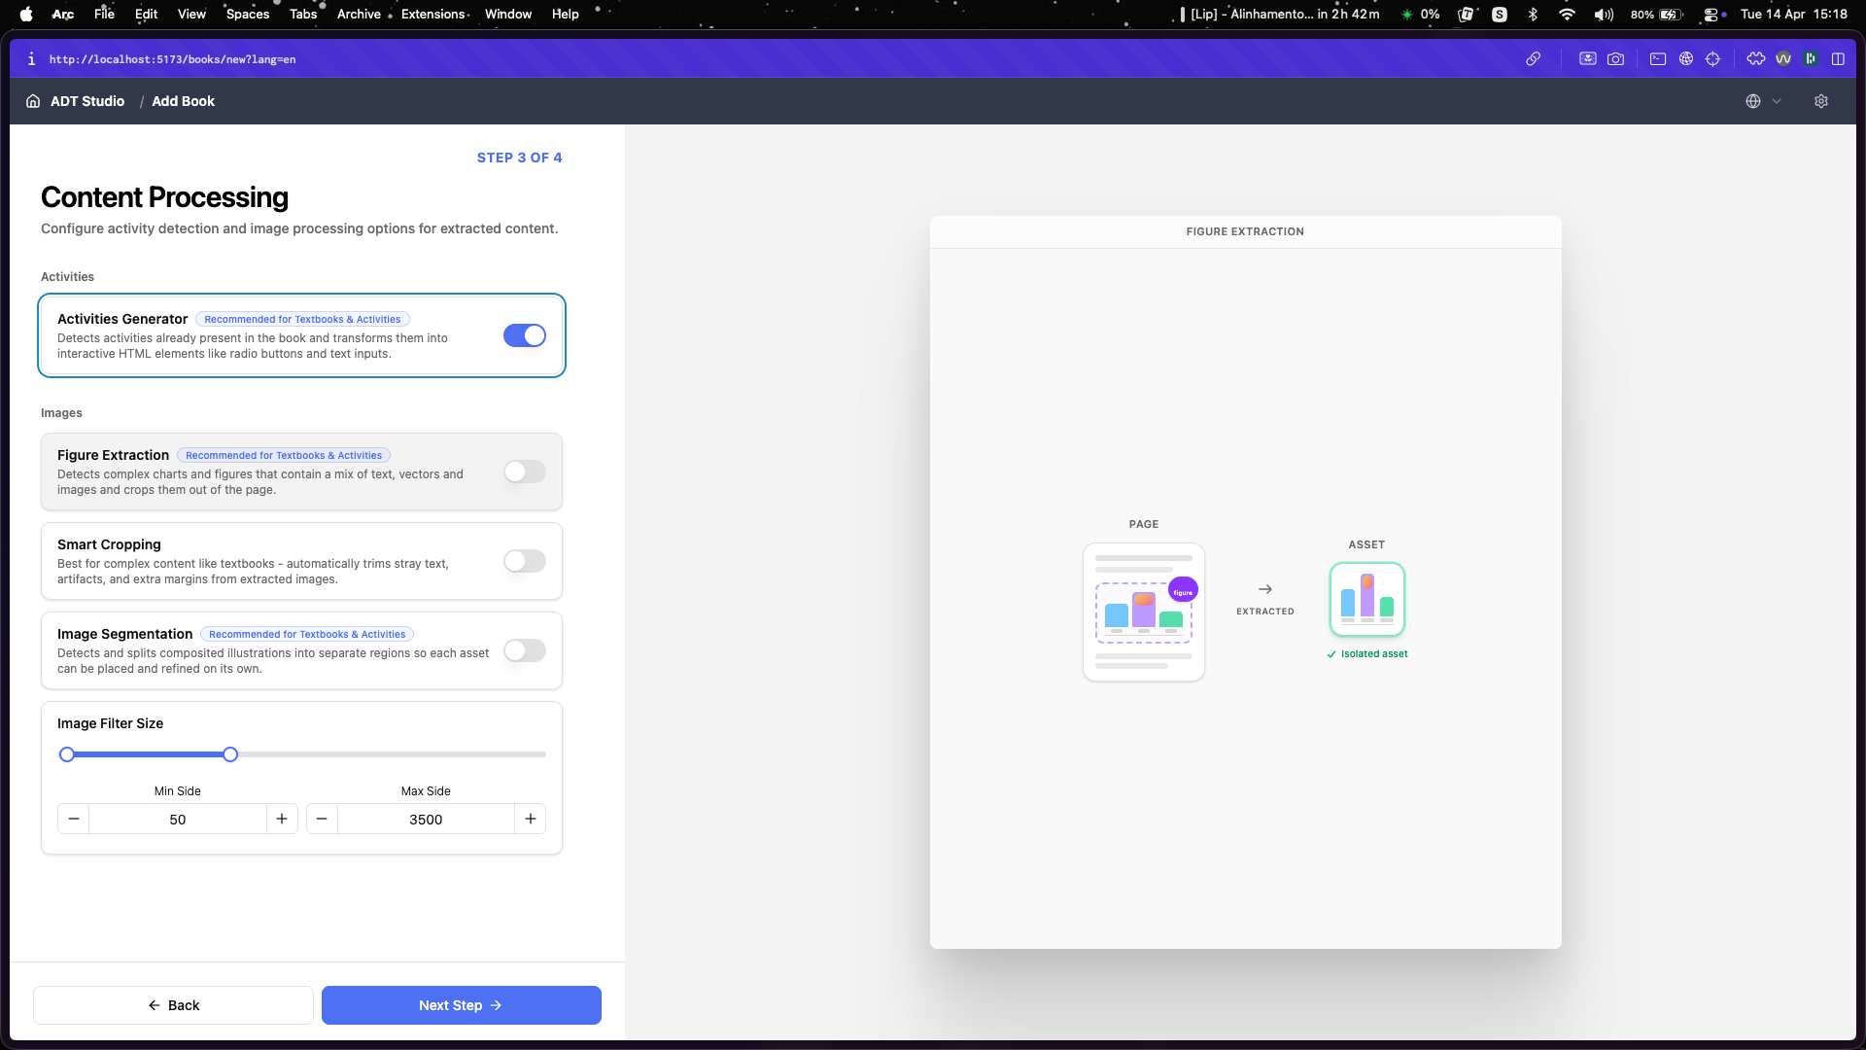Click the globe icon in browser toolbar
This screenshot has width=1866, height=1050.
(1686, 59)
